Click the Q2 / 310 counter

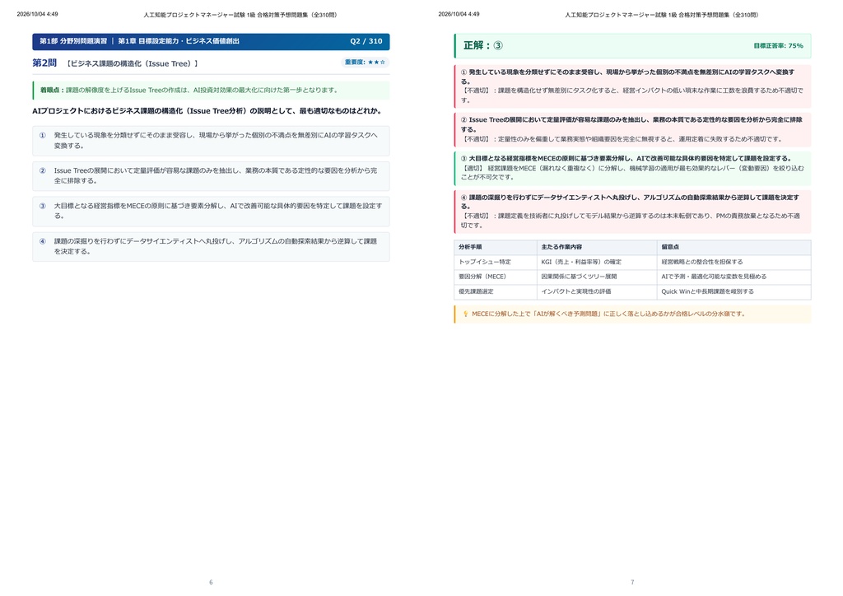pyautogui.click(x=366, y=41)
